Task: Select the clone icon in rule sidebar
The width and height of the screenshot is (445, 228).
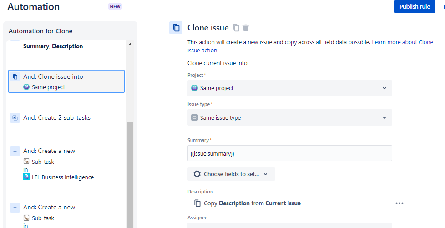Action: 15,76
